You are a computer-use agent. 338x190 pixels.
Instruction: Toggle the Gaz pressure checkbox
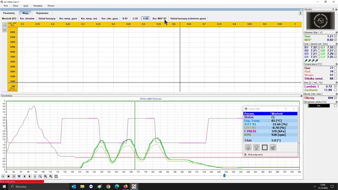335,36
